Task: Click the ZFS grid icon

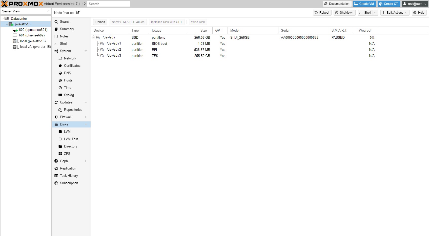Action: pyautogui.click(x=60, y=154)
